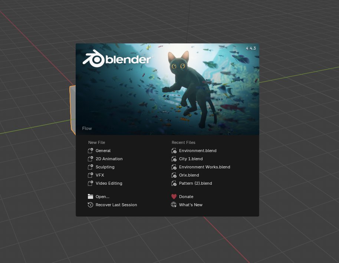This screenshot has width=339, height=263.
Task: Start a new VFX project
Action: (x=100, y=175)
